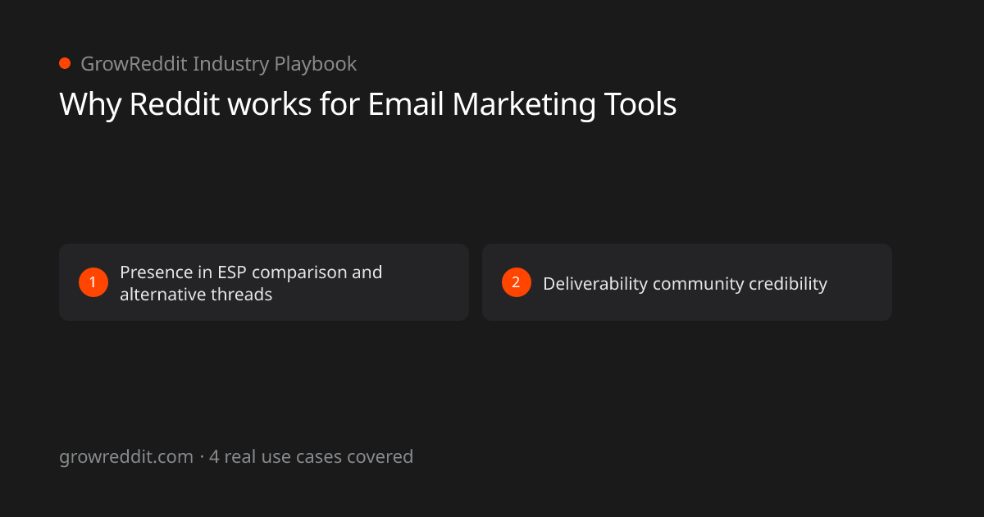The image size is (984, 517).
Task: Click the orange number 2 badge
Action: tap(517, 282)
